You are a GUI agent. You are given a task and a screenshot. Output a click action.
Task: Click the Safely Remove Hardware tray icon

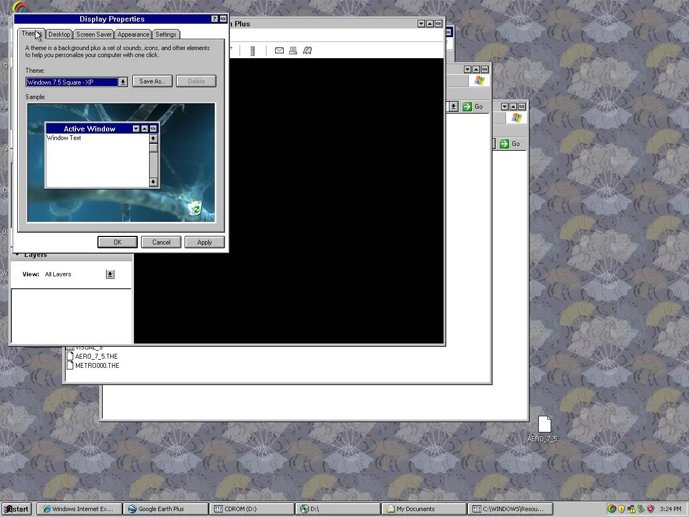pos(641,509)
